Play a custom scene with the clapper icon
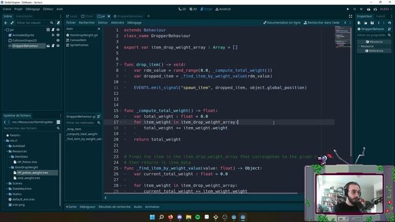Image resolution: width=395 pixels, height=222 pixels. 375,9
